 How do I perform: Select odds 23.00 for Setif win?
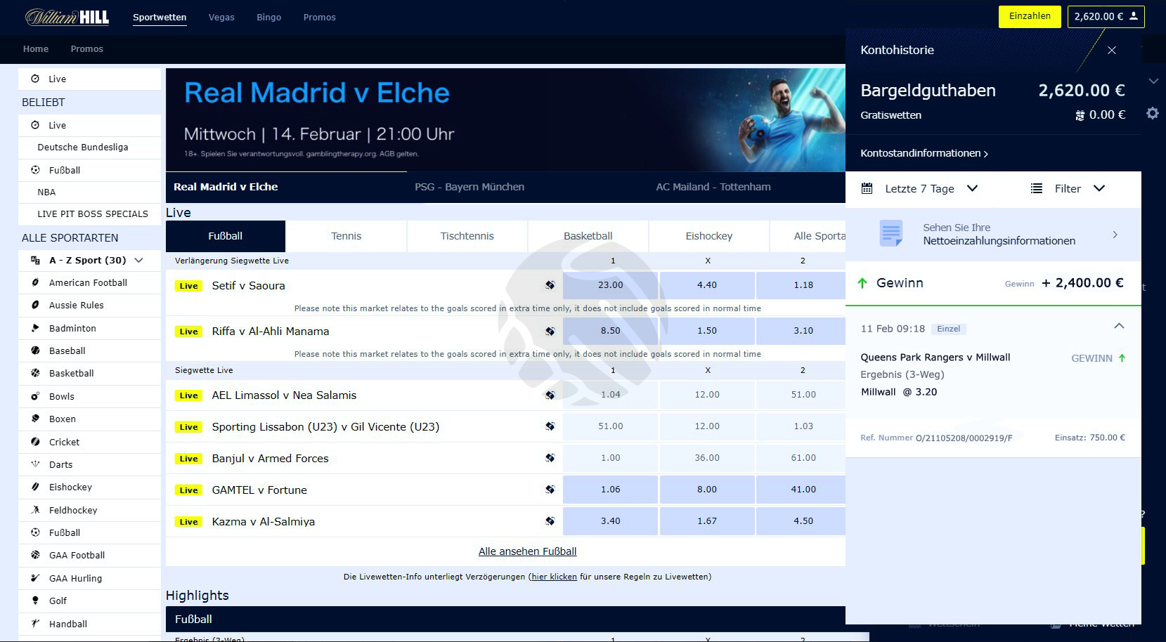[611, 285]
